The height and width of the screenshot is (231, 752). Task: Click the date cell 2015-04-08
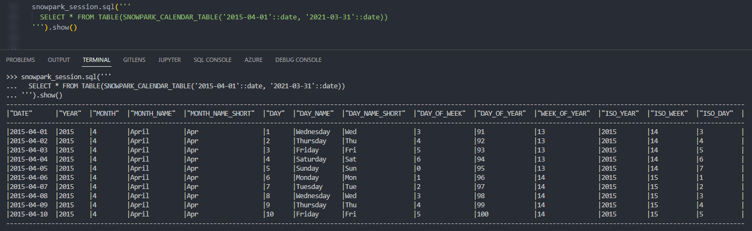click(x=29, y=195)
